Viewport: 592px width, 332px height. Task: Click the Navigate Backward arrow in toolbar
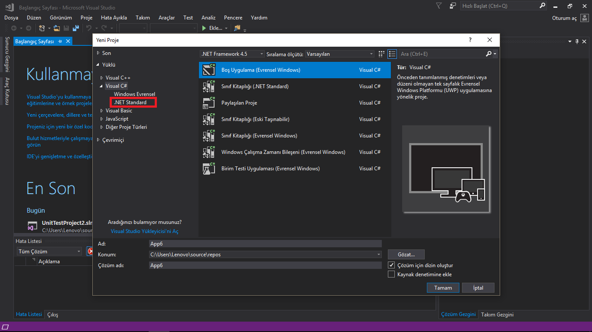click(x=14, y=28)
